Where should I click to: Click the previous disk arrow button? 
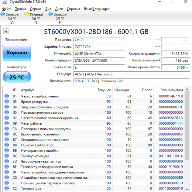pos(6,31)
